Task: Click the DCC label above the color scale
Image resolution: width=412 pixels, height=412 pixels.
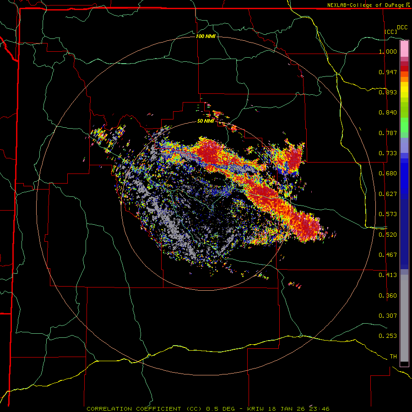Action: click(x=402, y=27)
